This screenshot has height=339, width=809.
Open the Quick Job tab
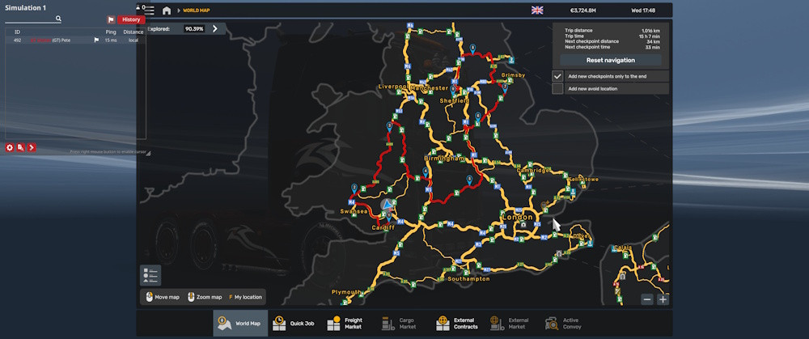point(292,324)
